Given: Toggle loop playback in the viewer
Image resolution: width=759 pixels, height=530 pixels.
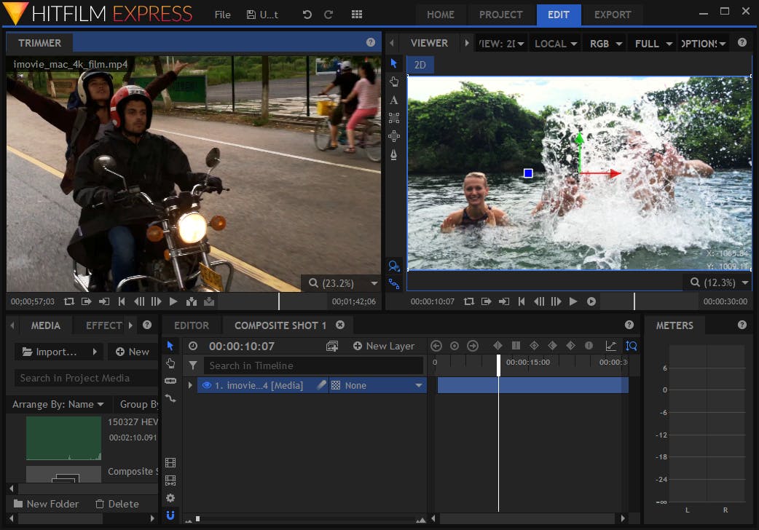Looking at the screenshot, I should coord(469,301).
